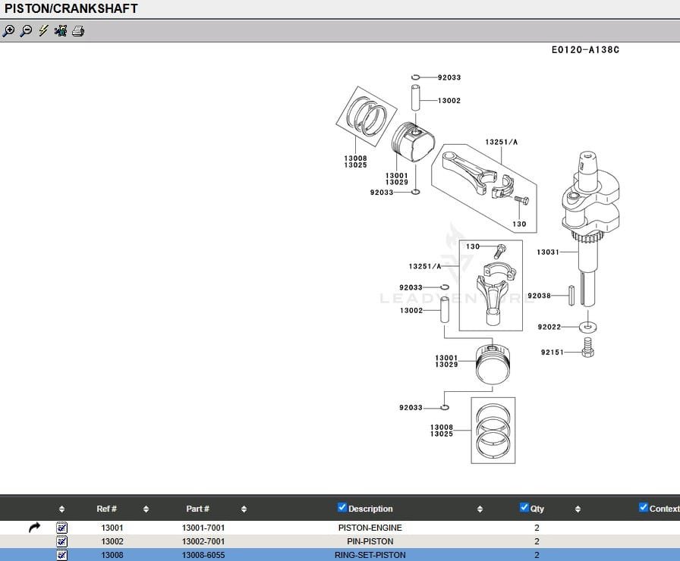Click the zoom out magnifier icon

pyautogui.click(x=26, y=31)
